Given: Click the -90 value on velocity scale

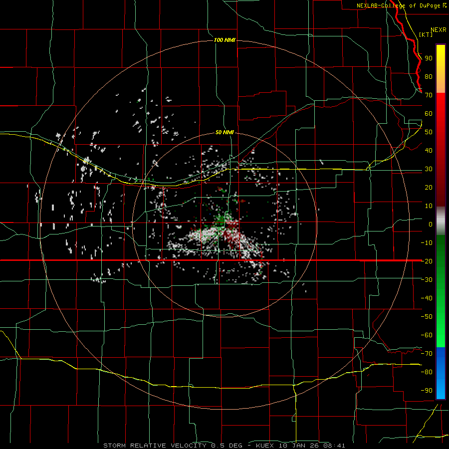Looking at the screenshot, I should 427,391.
